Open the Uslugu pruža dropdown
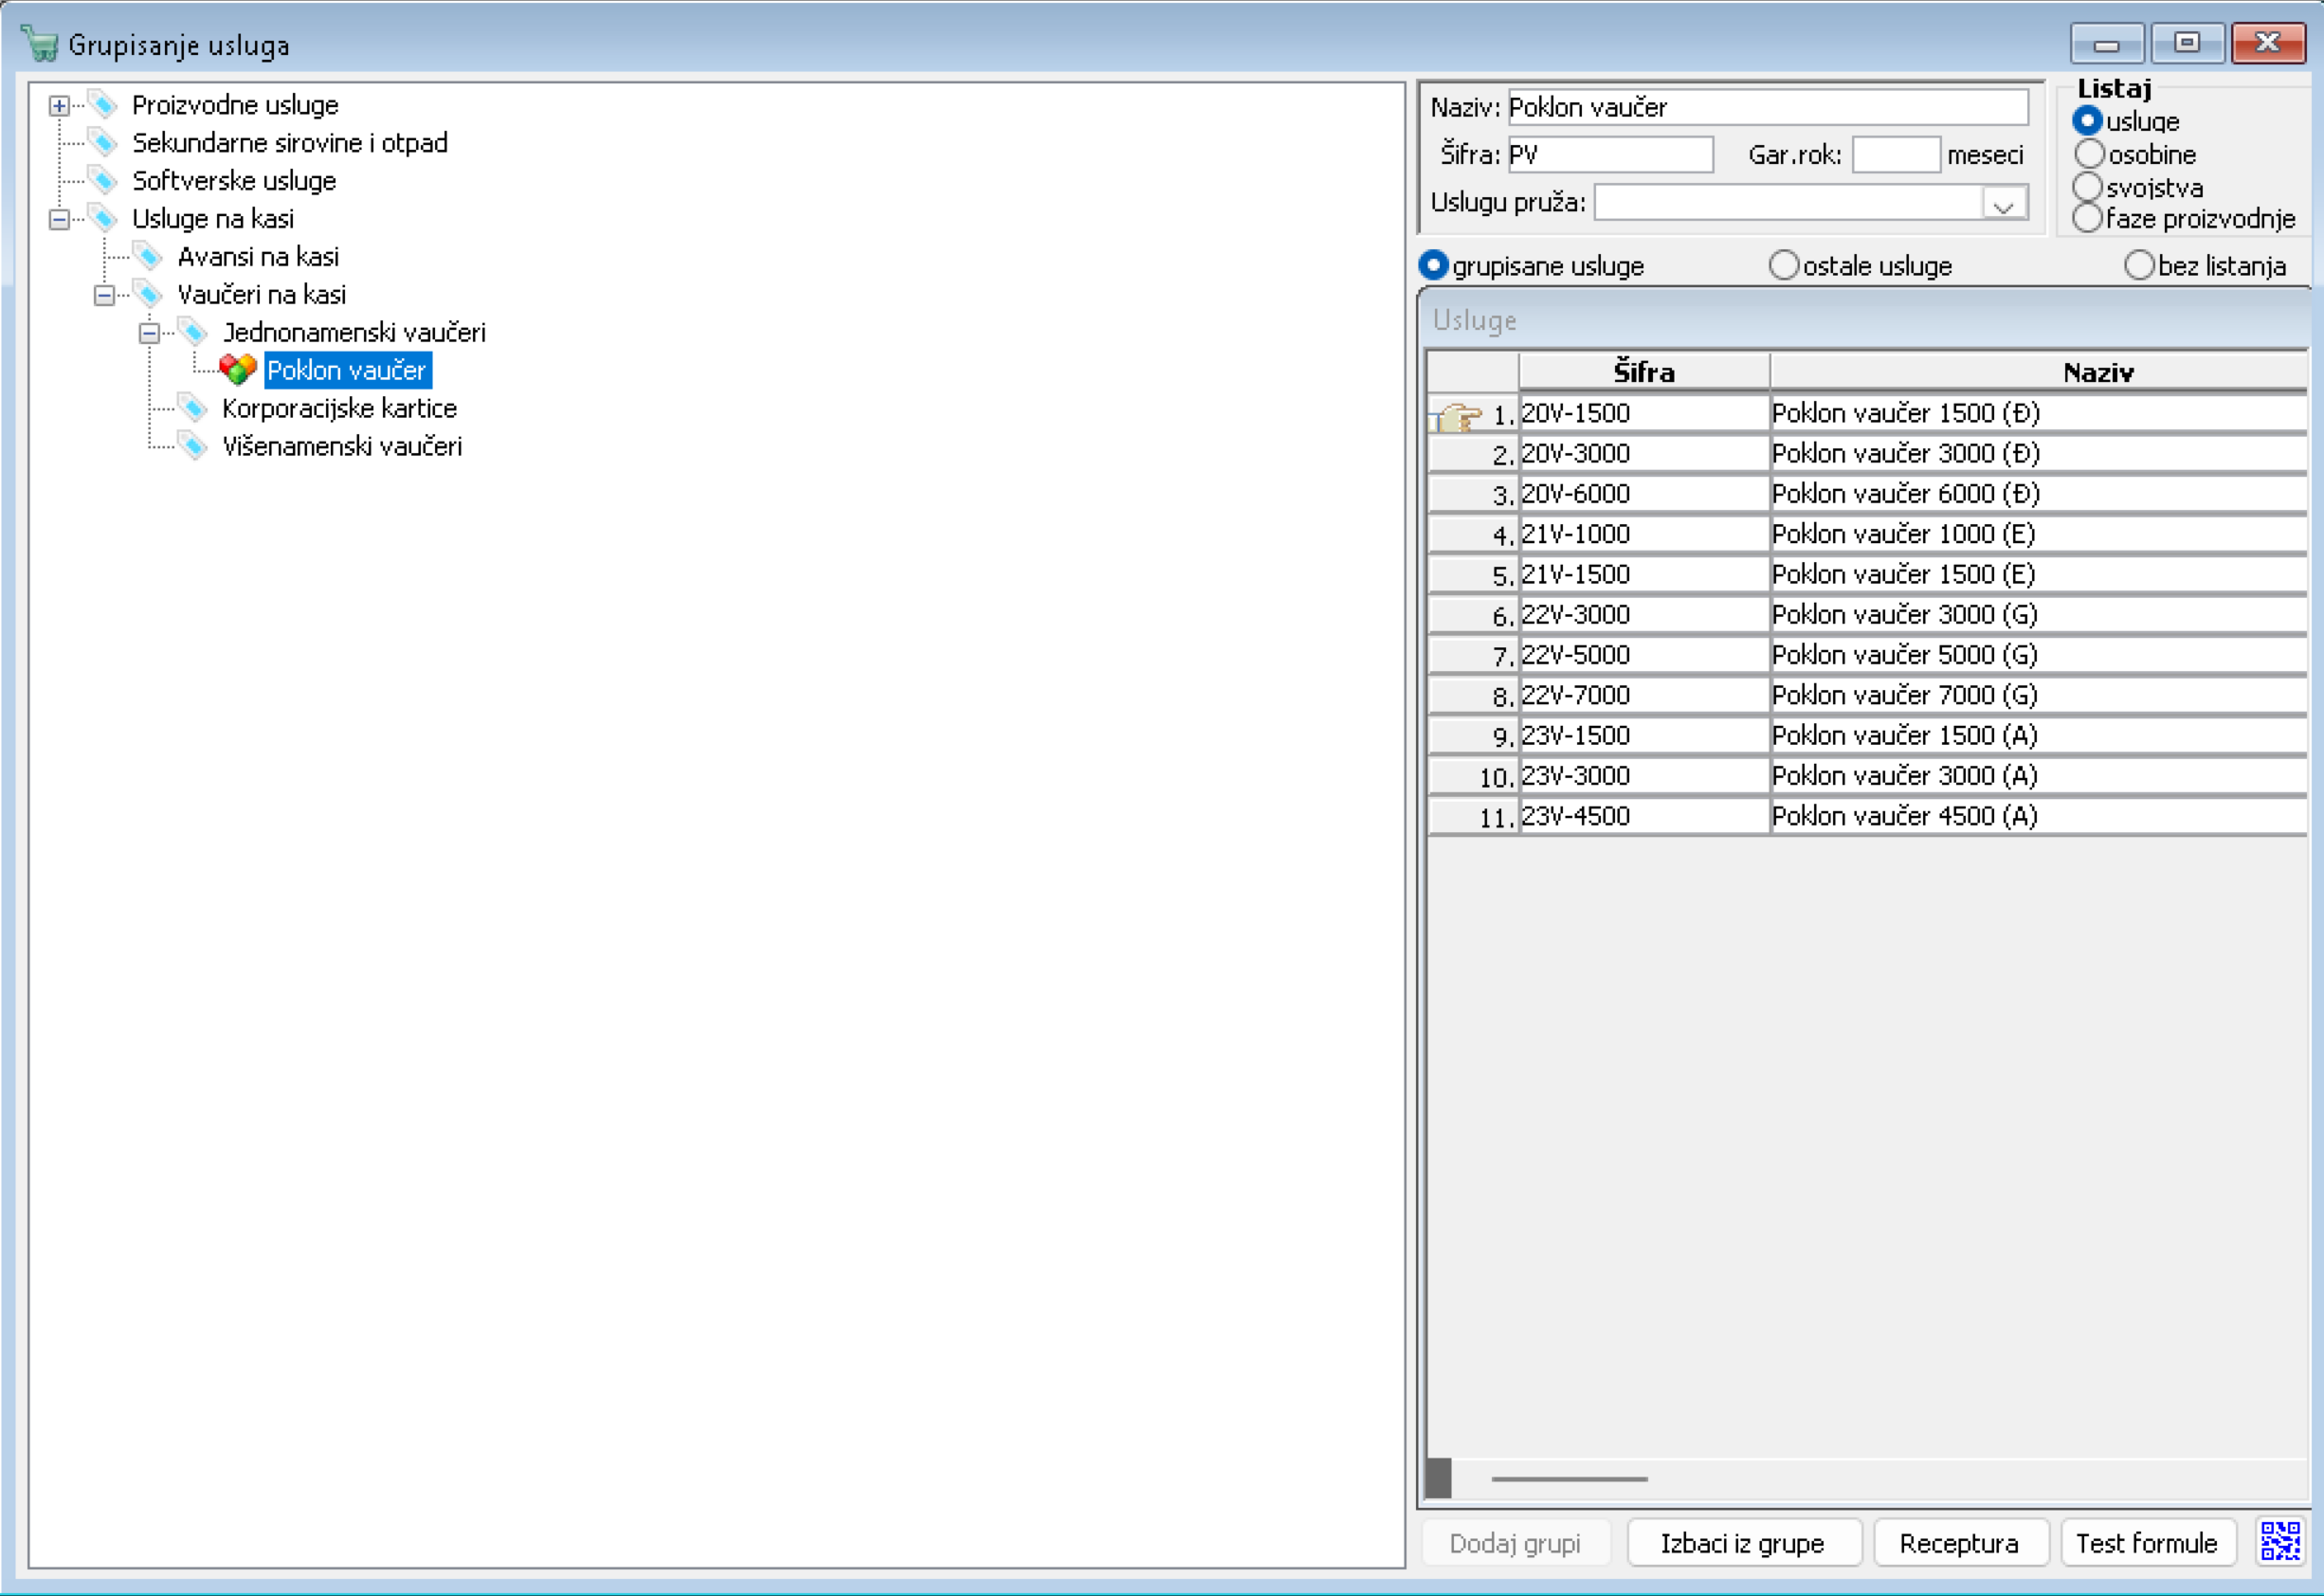 (x=2003, y=204)
